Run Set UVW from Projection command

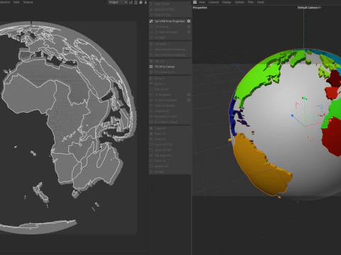pyautogui.click(x=170, y=21)
